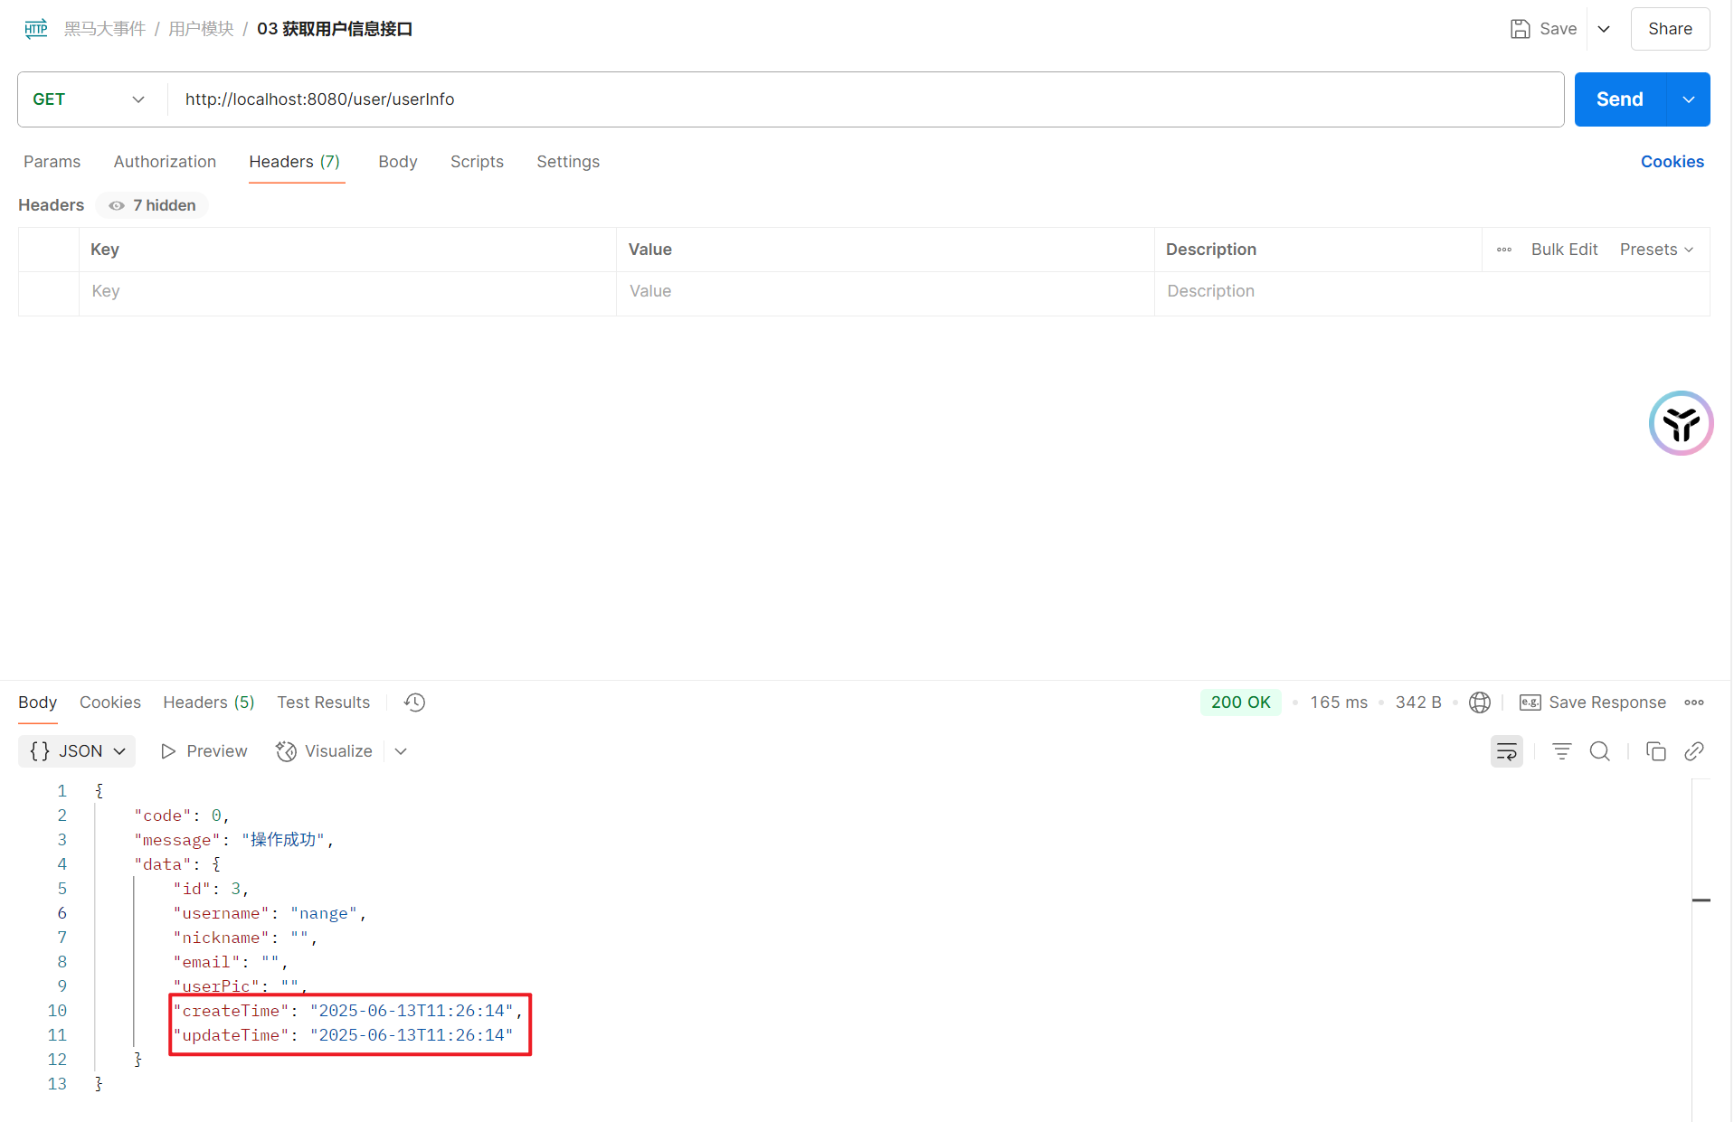1734x1122 pixels.
Task: Open the Presets dropdown
Action: point(1656,250)
